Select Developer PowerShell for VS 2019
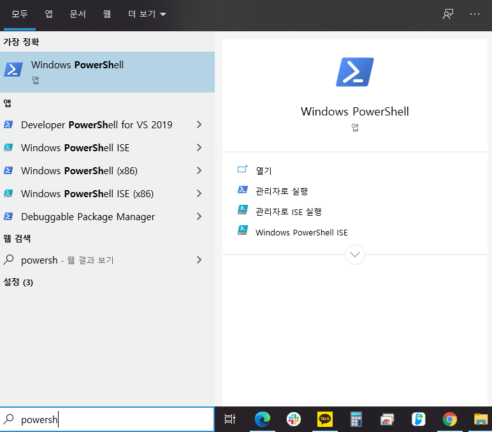This screenshot has width=492, height=432. (97, 124)
